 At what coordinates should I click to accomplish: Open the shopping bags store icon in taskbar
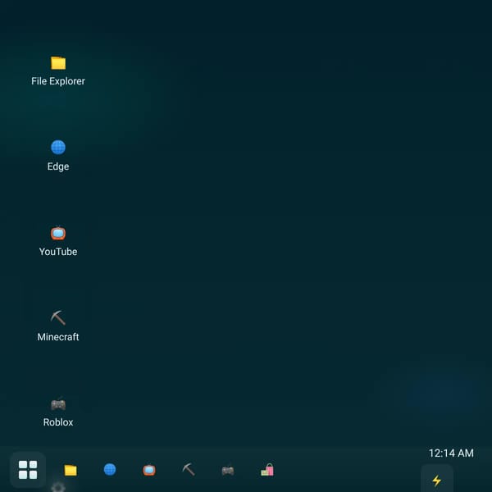267,470
